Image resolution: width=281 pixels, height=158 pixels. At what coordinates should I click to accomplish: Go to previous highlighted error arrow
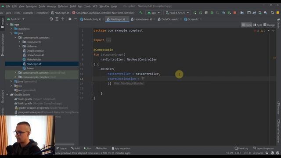tap(269, 31)
